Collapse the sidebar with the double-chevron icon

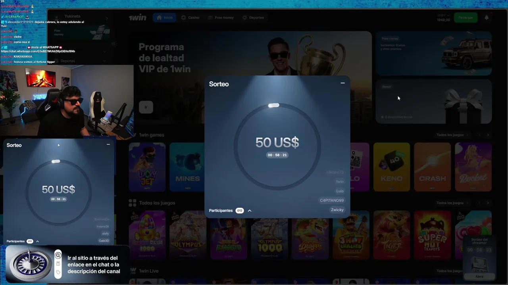(114, 44)
